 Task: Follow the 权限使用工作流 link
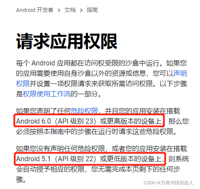[47, 94]
